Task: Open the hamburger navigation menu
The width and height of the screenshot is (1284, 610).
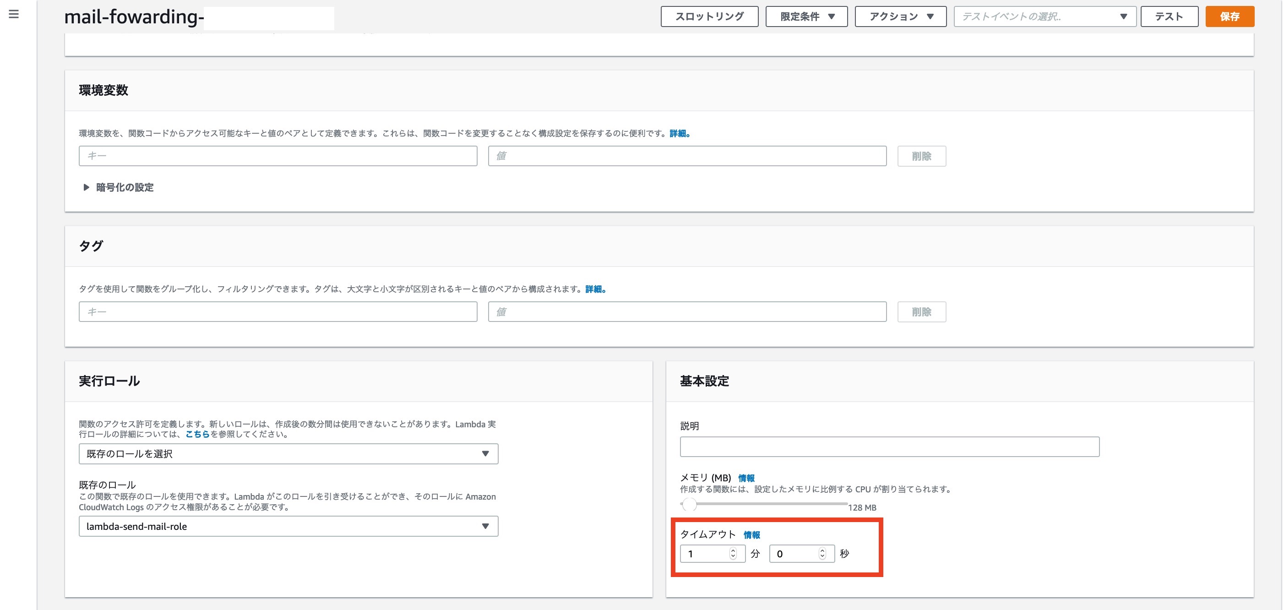Action: (x=14, y=15)
